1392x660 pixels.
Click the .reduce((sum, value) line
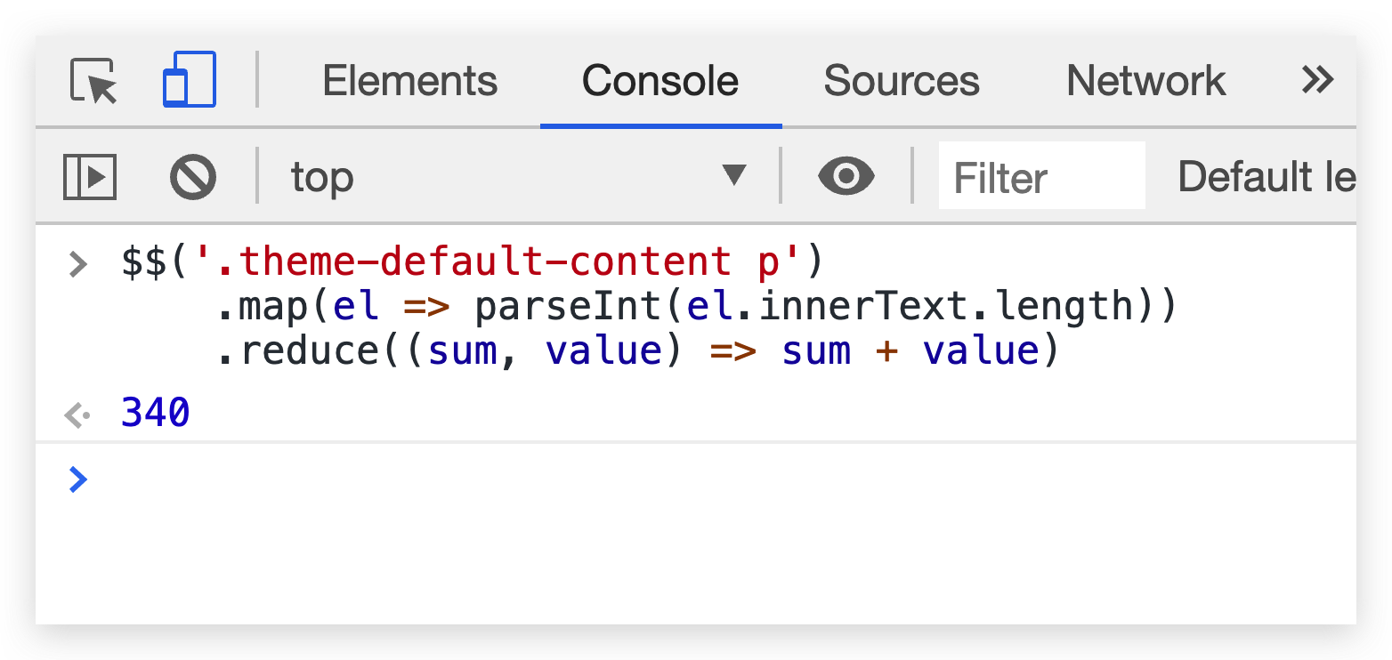(x=638, y=350)
